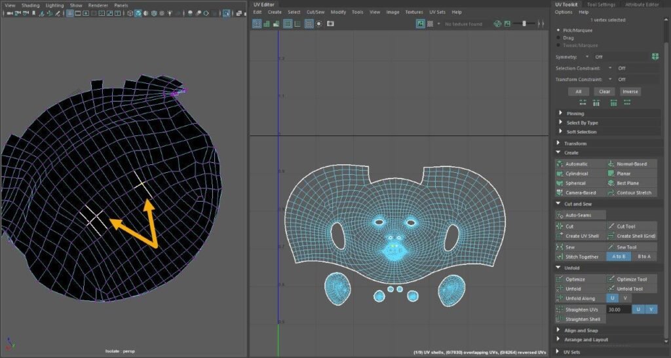Click the Create UV Shell icon
Image resolution: width=671 pixels, height=358 pixels.
[x=560, y=236]
